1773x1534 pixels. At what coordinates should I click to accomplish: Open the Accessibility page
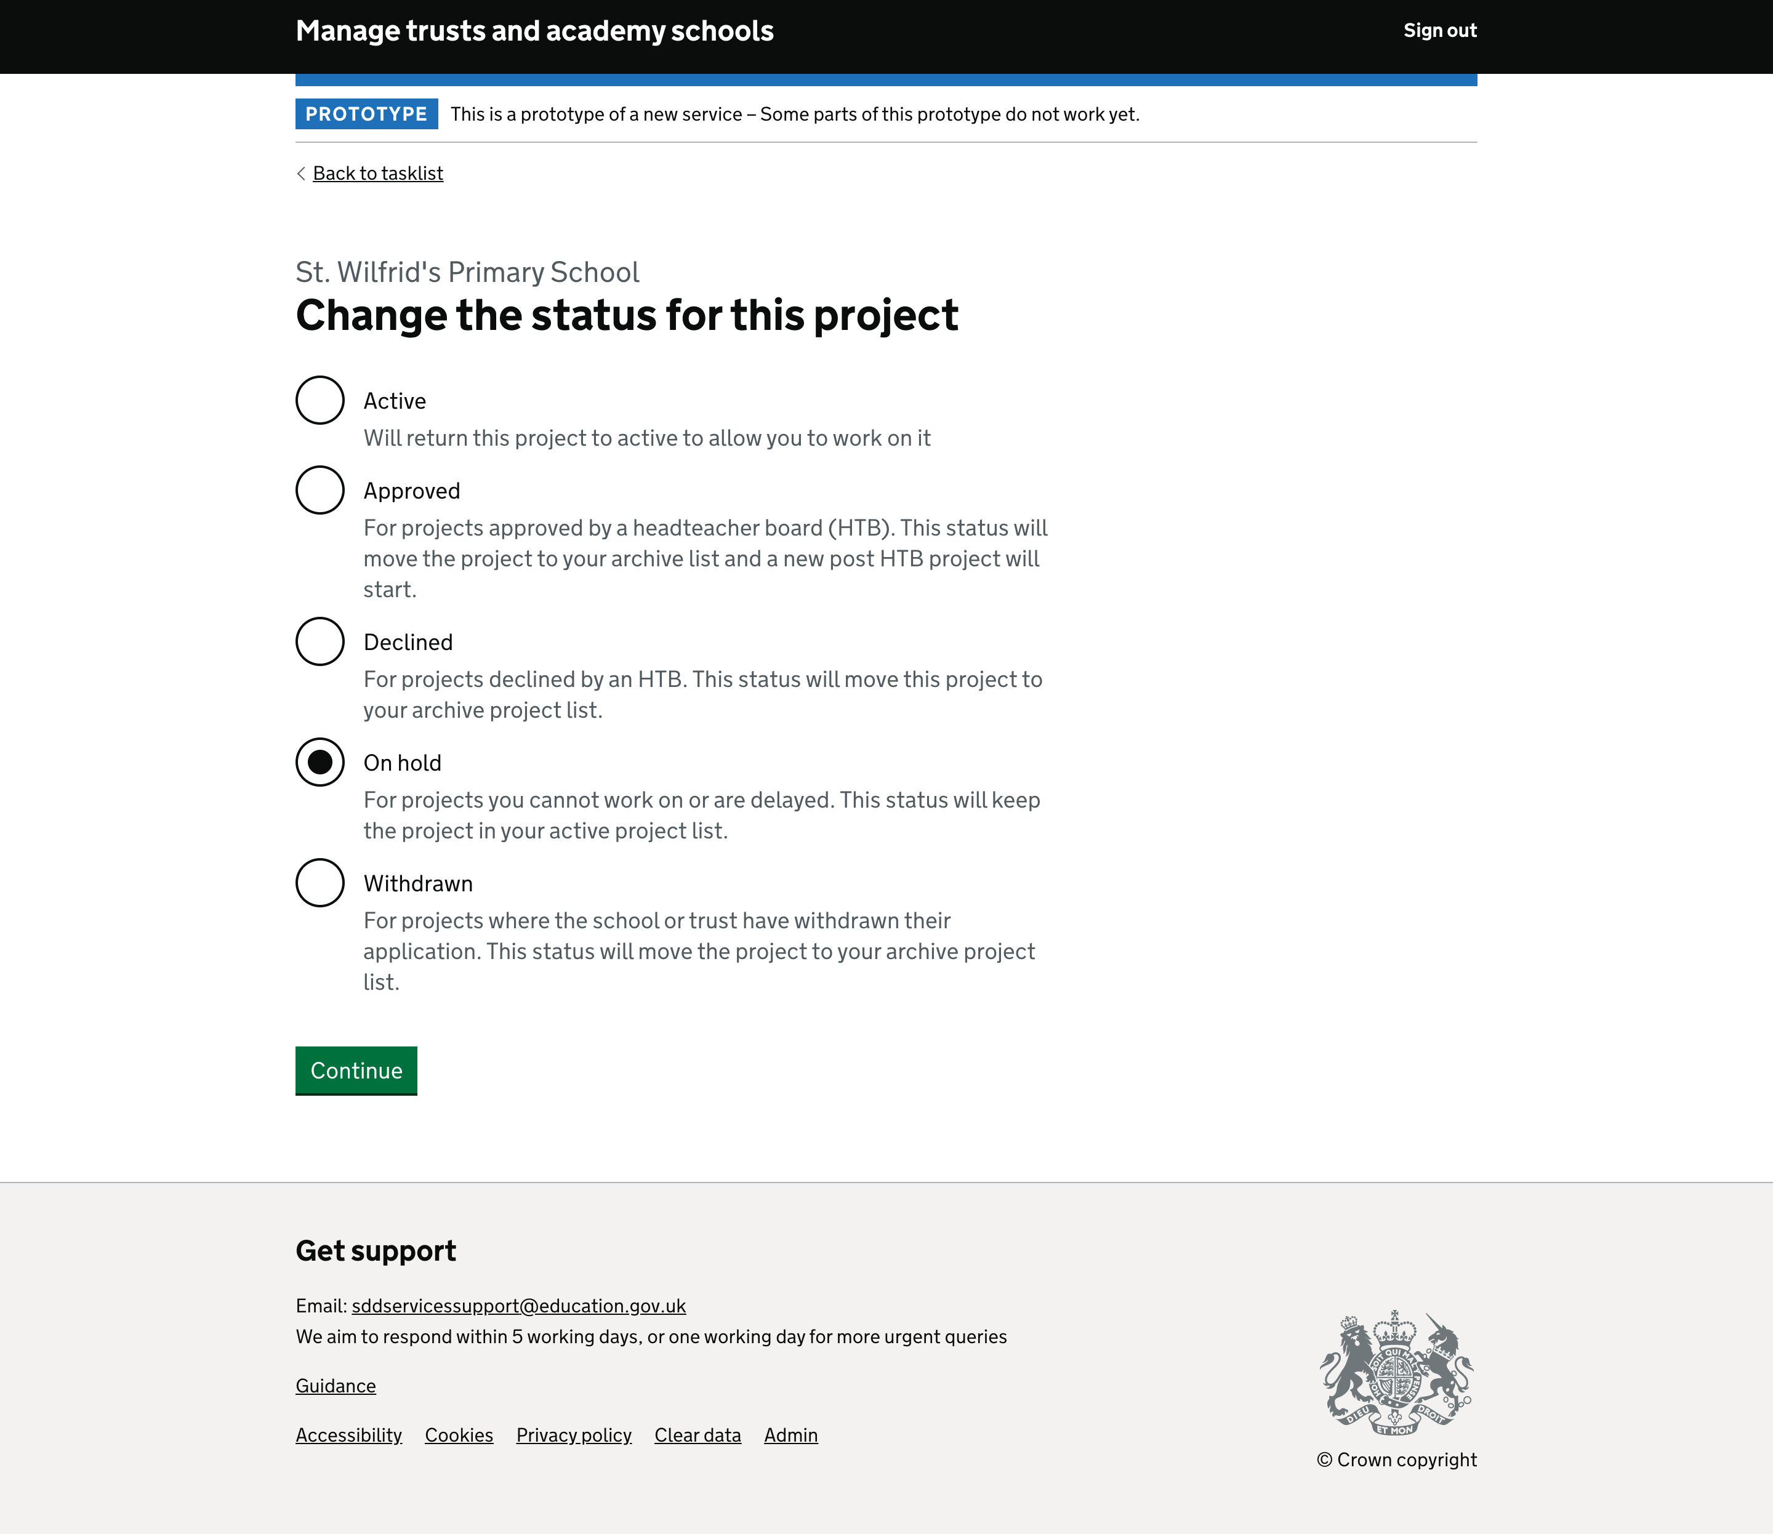[348, 1433]
